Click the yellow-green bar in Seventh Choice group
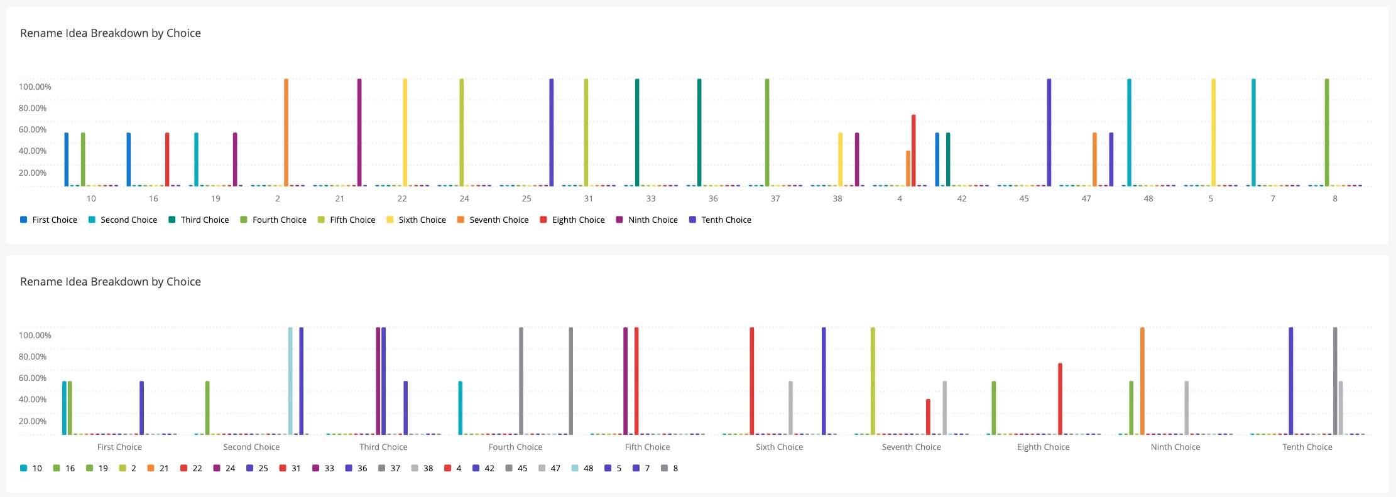This screenshot has height=497, width=1396. point(873,381)
